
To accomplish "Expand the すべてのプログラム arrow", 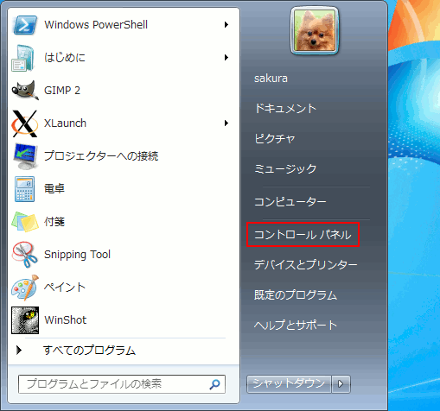I will (19, 351).
